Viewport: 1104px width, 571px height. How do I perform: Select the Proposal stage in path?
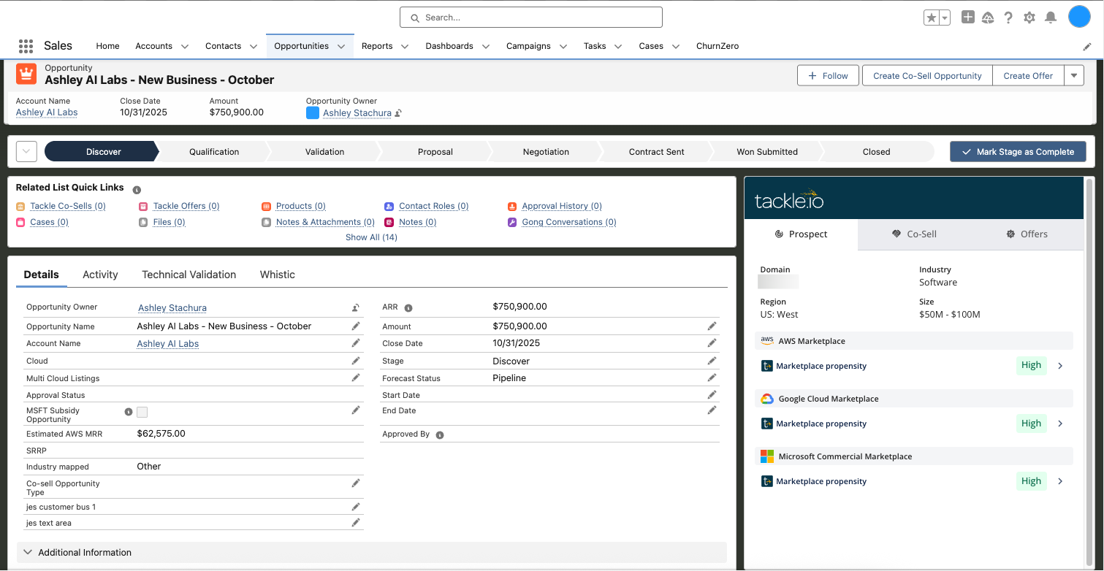tap(435, 152)
